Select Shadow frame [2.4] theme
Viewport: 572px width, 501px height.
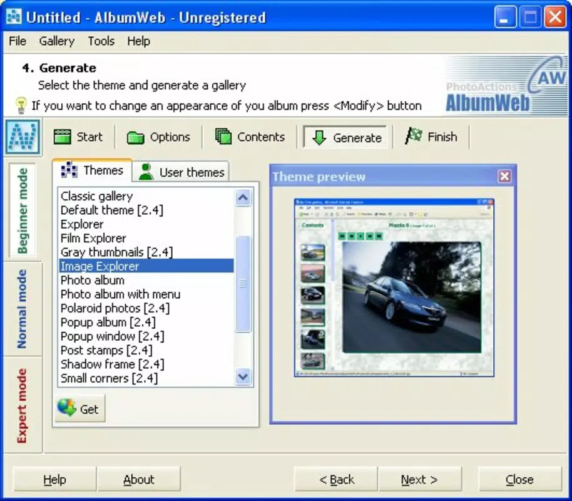pos(146,364)
